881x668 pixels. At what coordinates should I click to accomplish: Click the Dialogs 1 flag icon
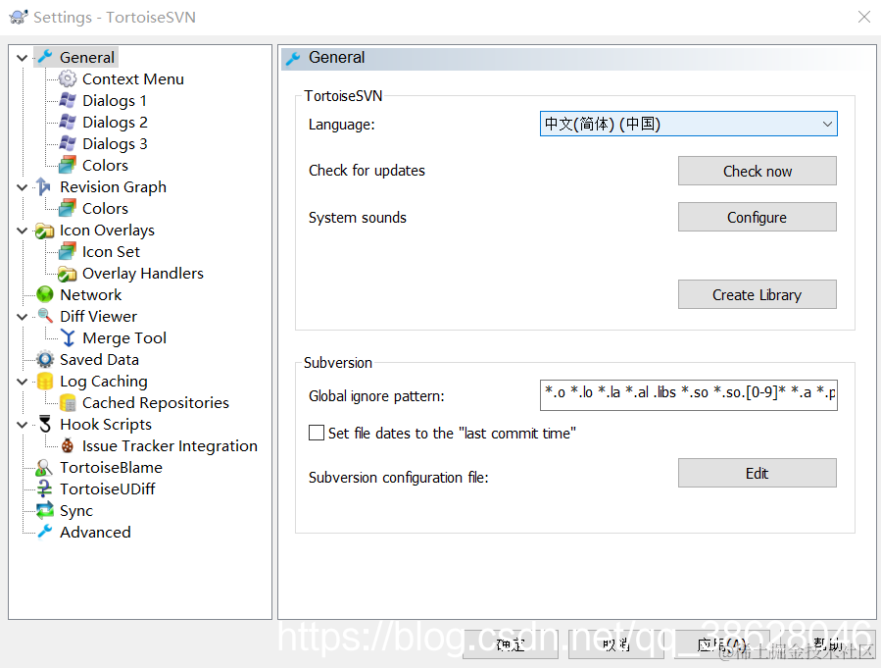pos(68,101)
